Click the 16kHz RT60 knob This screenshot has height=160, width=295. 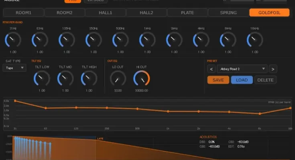tap(255, 40)
